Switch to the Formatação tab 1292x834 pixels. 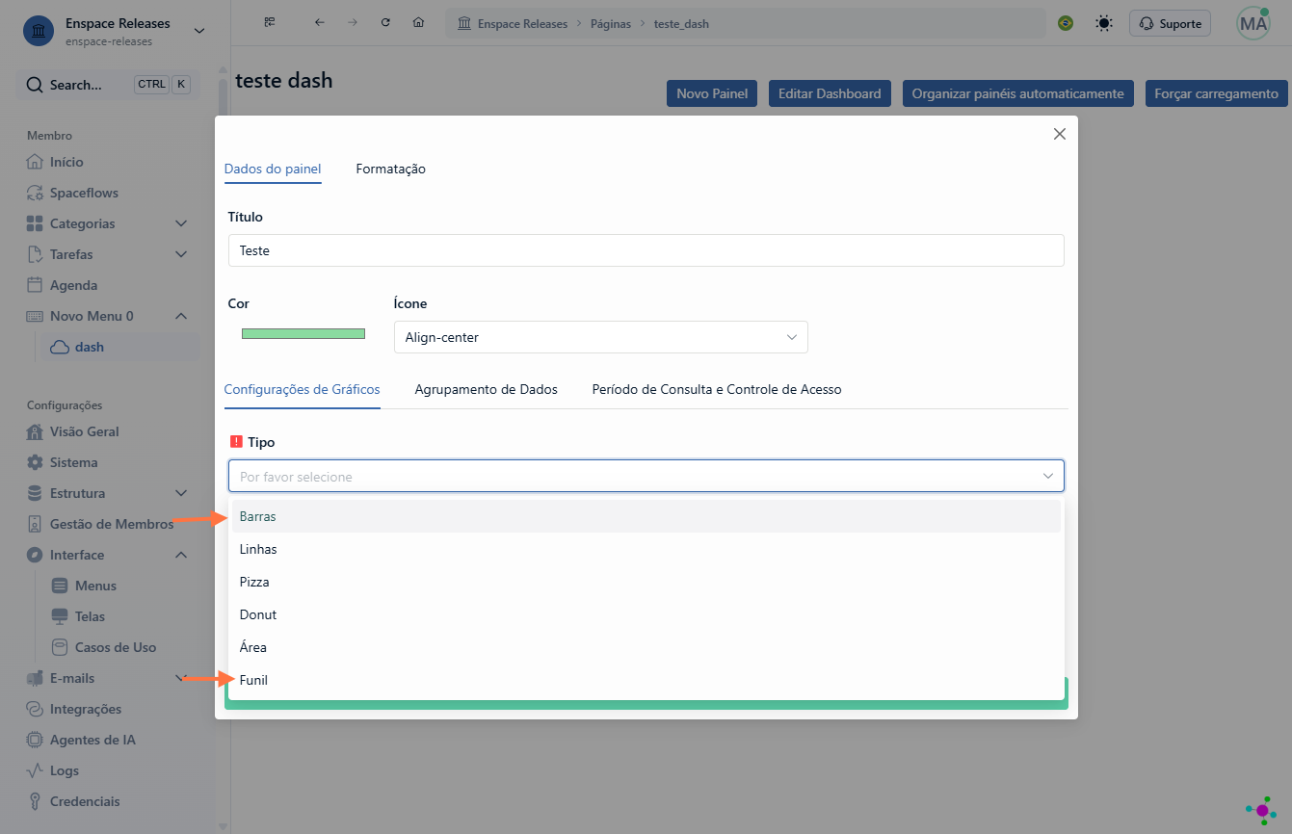point(390,169)
